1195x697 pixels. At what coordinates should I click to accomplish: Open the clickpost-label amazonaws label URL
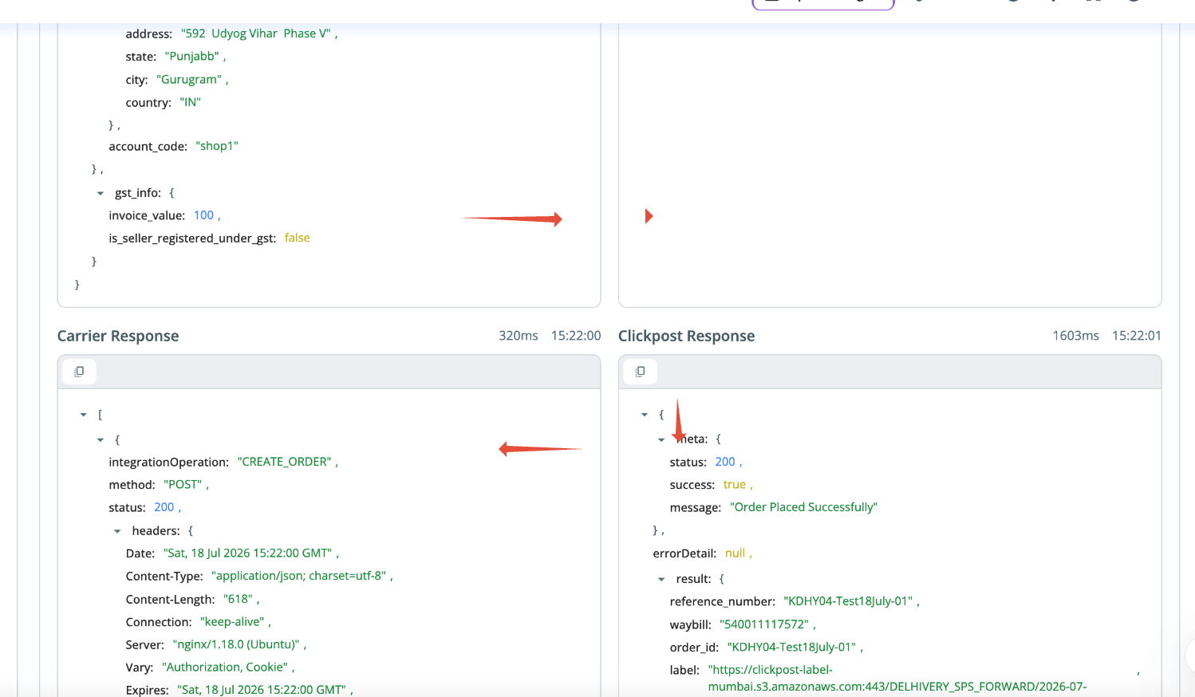tap(897, 678)
